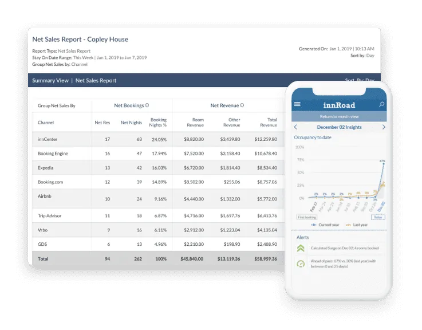Click the Last year legend entry
Screen dimensions: 422x330
tap(357, 225)
